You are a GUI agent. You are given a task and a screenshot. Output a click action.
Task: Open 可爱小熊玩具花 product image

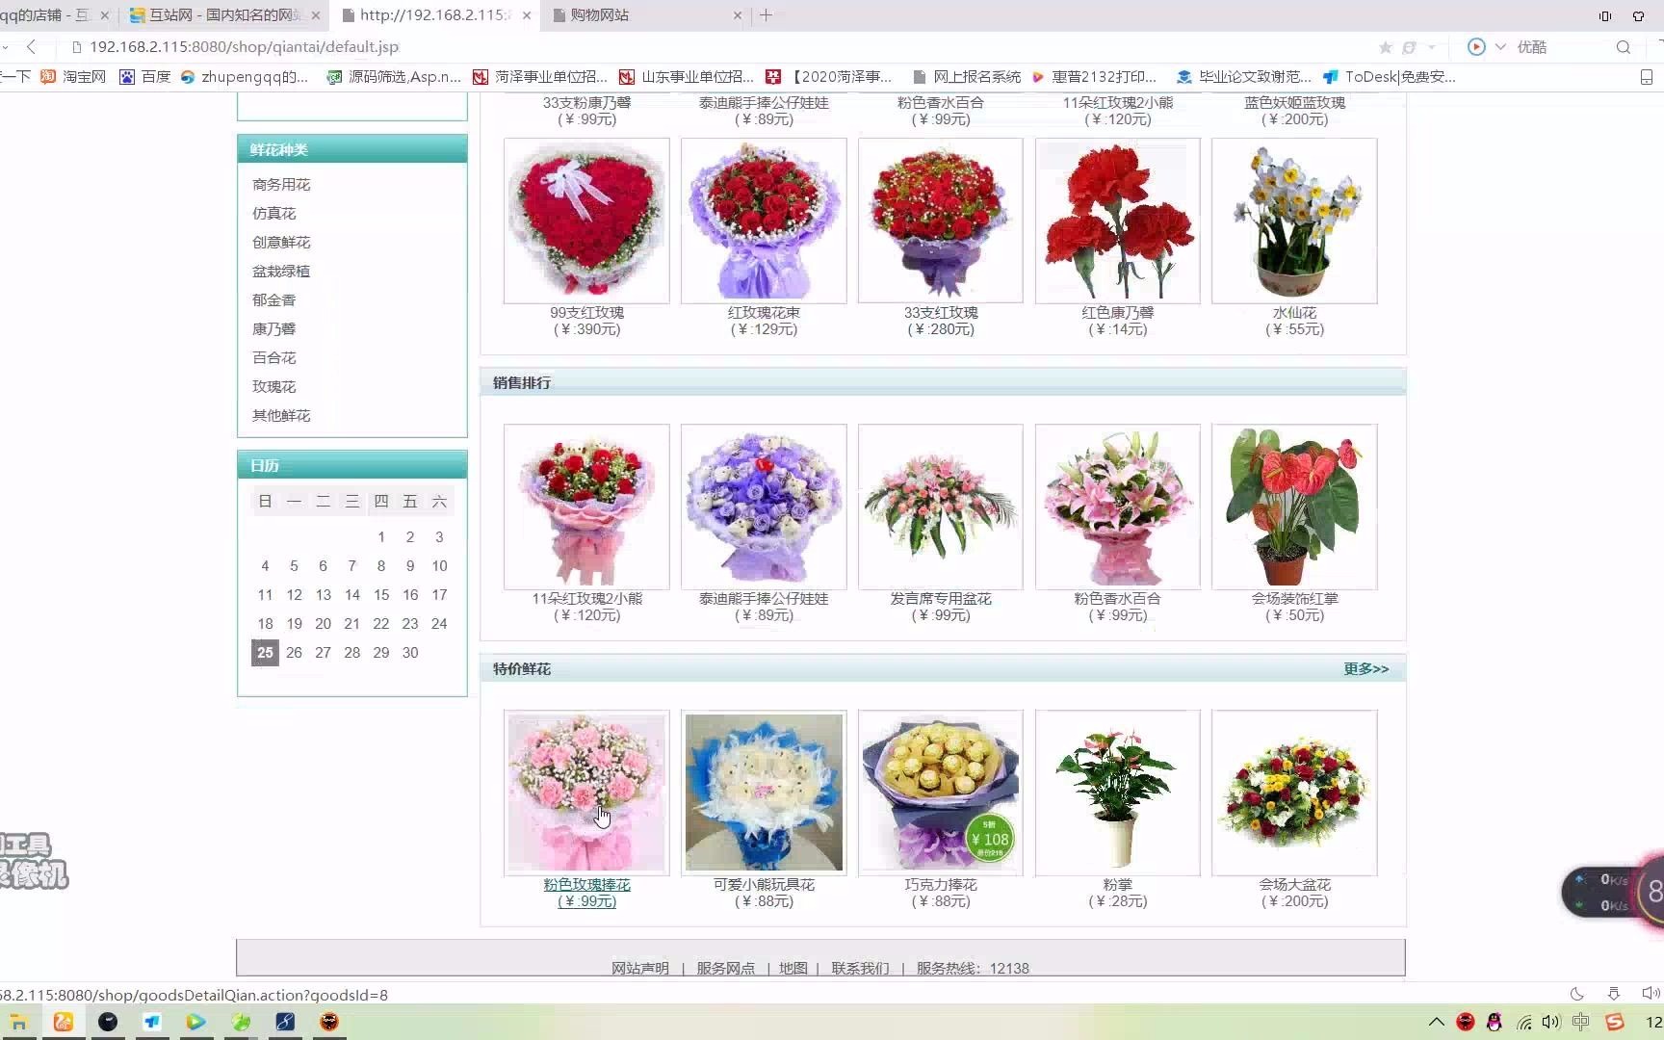[x=764, y=793]
